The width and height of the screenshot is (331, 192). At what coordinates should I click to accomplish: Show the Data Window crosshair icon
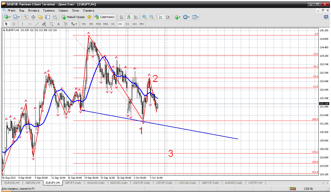(x=33, y=17)
